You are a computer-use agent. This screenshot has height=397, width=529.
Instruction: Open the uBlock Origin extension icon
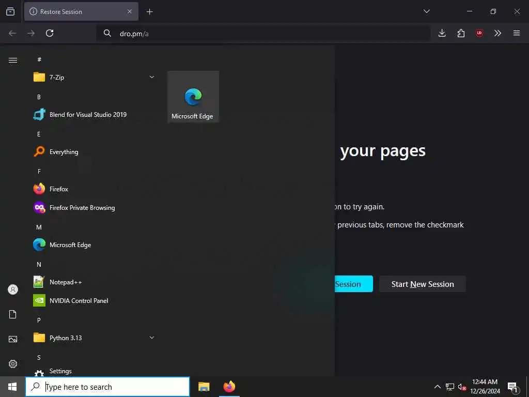pyautogui.click(x=479, y=33)
